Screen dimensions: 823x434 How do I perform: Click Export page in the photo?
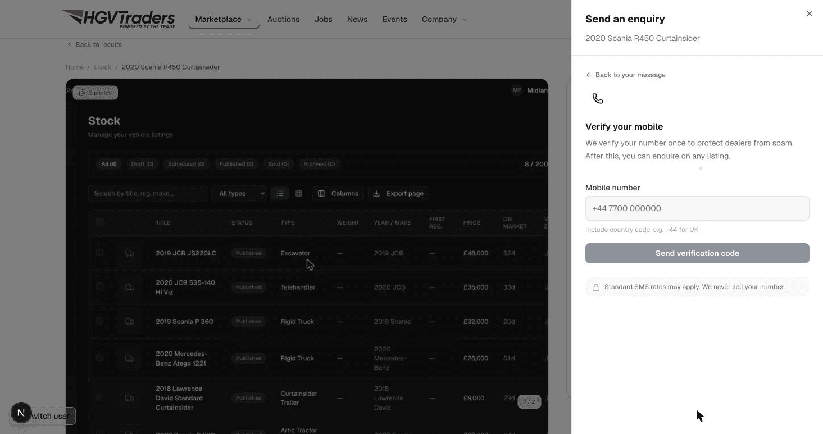point(398,193)
